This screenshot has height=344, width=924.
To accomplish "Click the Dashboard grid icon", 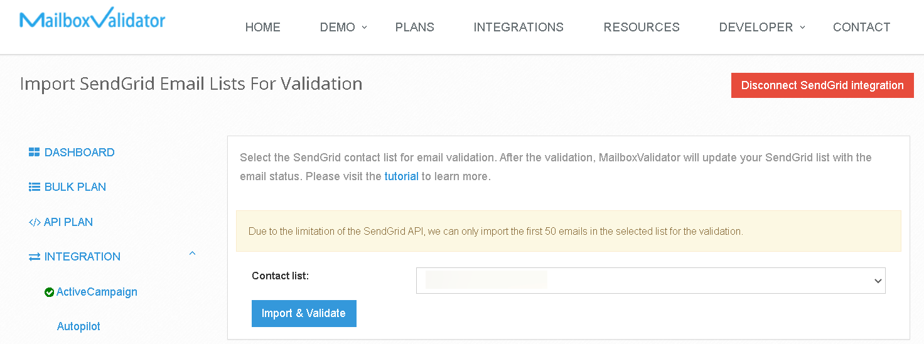I will point(35,153).
